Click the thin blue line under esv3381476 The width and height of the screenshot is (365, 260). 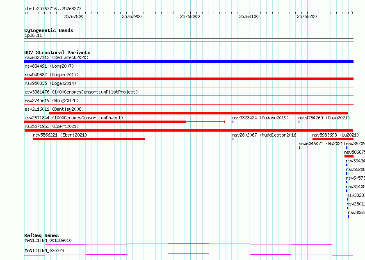189,96
